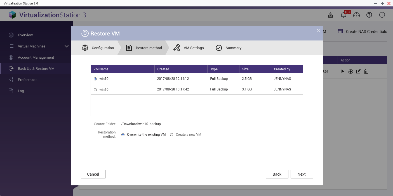The width and height of the screenshot is (393, 196).
Task: Click the Created column header
Action: point(181,69)
